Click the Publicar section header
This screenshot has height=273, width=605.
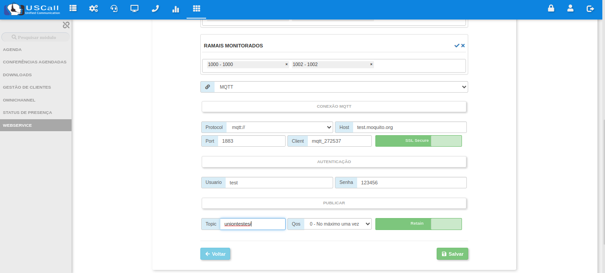(334, 203)
